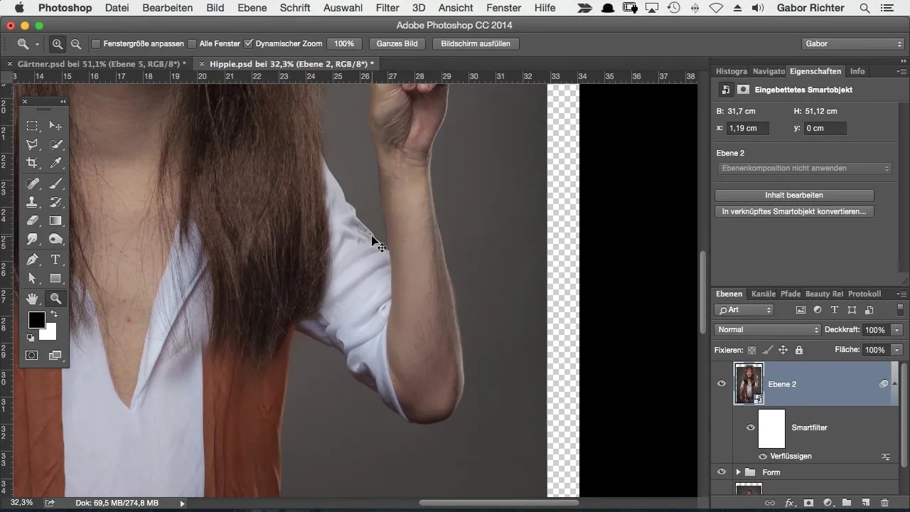The width and height of the screenshot is (910, 512).
Task: Select the Move tool
Action: point(55,126)
